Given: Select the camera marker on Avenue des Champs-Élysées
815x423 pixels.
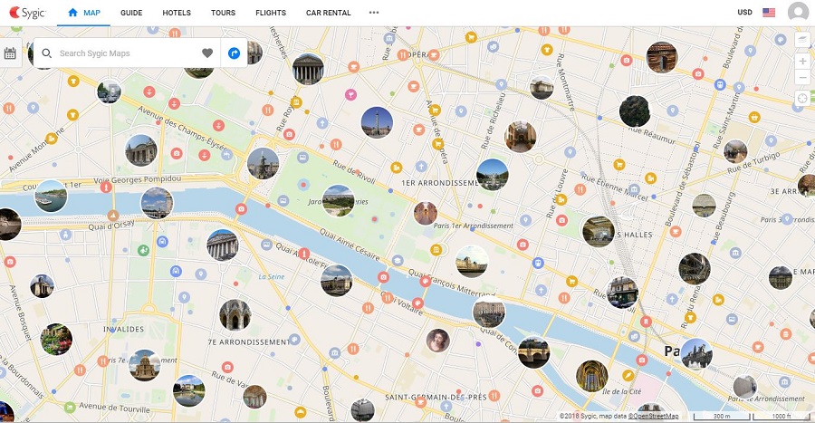Looking at the screenshot, I should pos(177,153).
